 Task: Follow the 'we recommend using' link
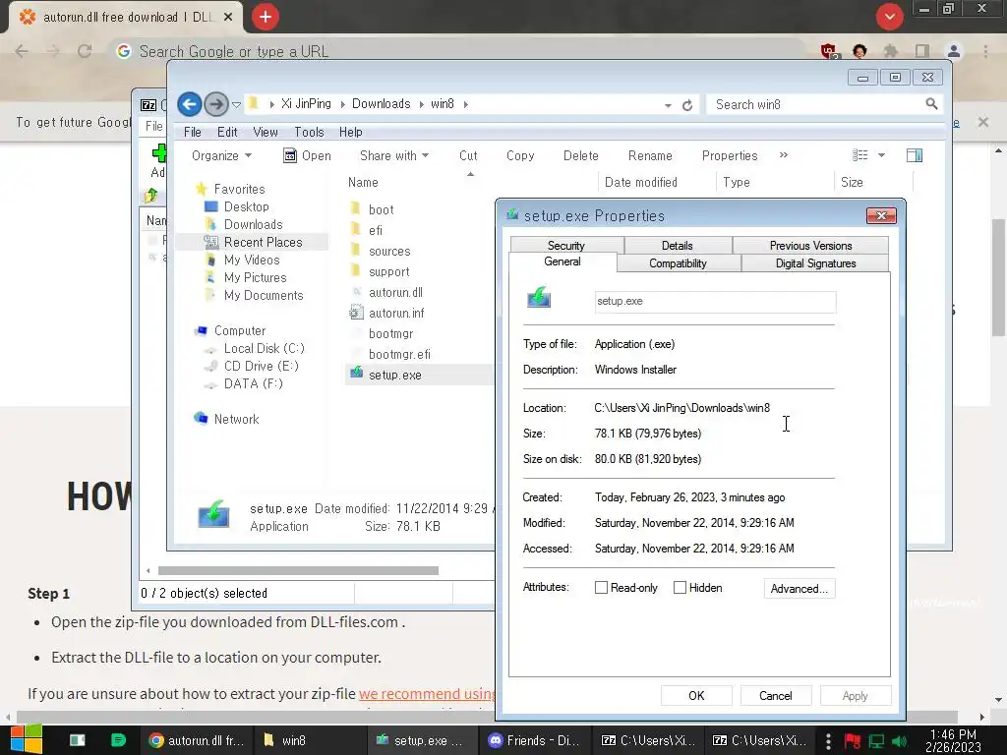pos(427,694)
